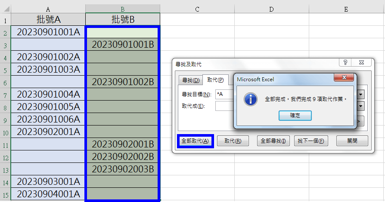Click in the 尋找目標 input field

coord(224,94)
